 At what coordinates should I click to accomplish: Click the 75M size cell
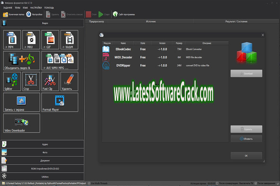coord(179,49)
